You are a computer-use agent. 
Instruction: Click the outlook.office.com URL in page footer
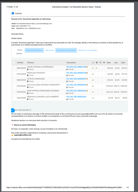pyautogui.click(x=65, y=187)
